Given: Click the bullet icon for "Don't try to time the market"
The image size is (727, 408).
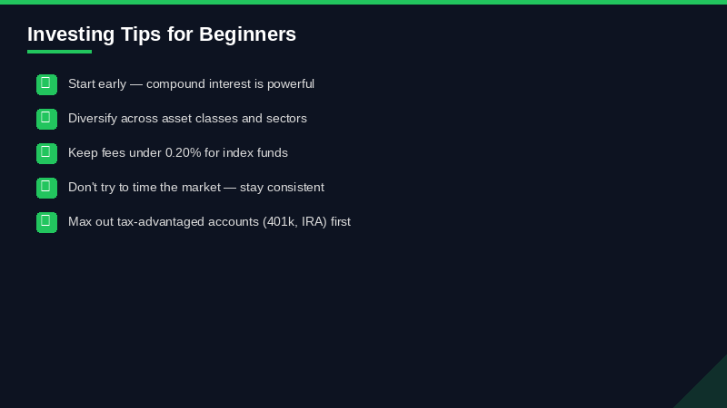Looking at the screenshot, I should (46, 188).
